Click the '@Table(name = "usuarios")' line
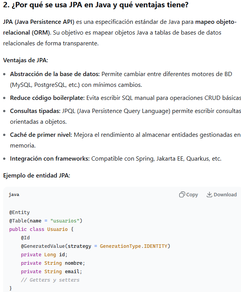 click(46, 221)
